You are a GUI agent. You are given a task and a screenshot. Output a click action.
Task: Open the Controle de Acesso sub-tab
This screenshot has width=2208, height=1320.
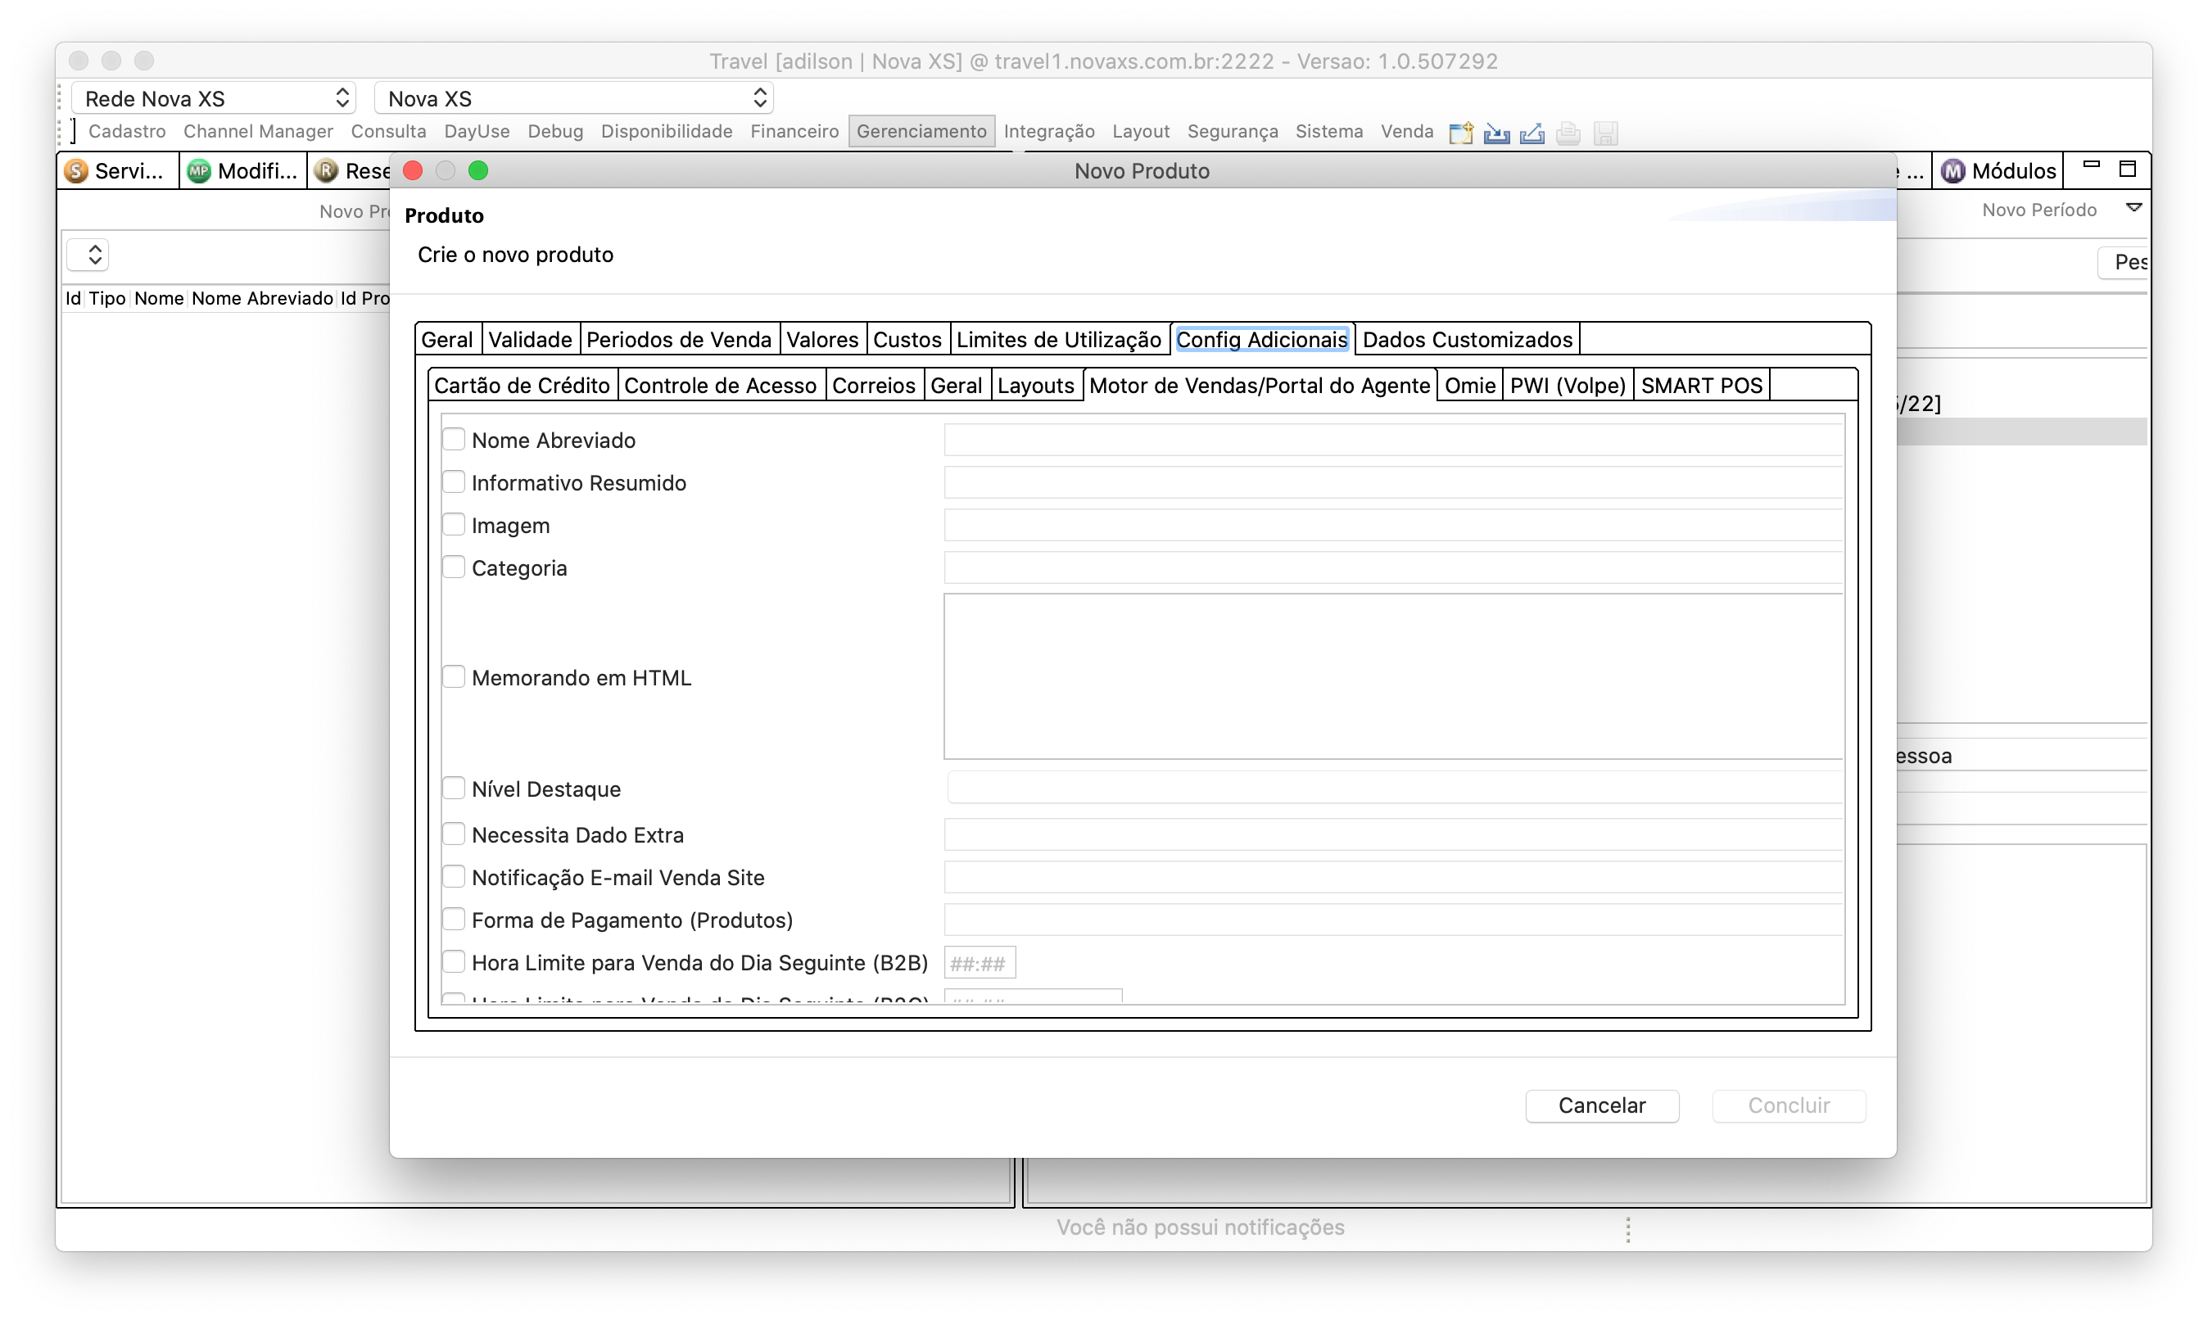pos(720,385)
